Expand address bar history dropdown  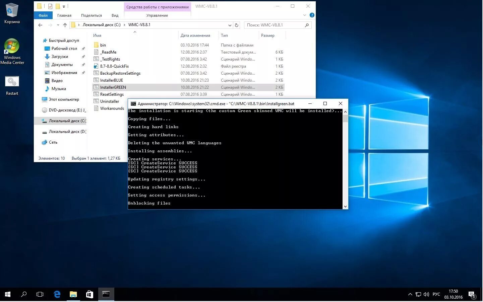[230, 25]
